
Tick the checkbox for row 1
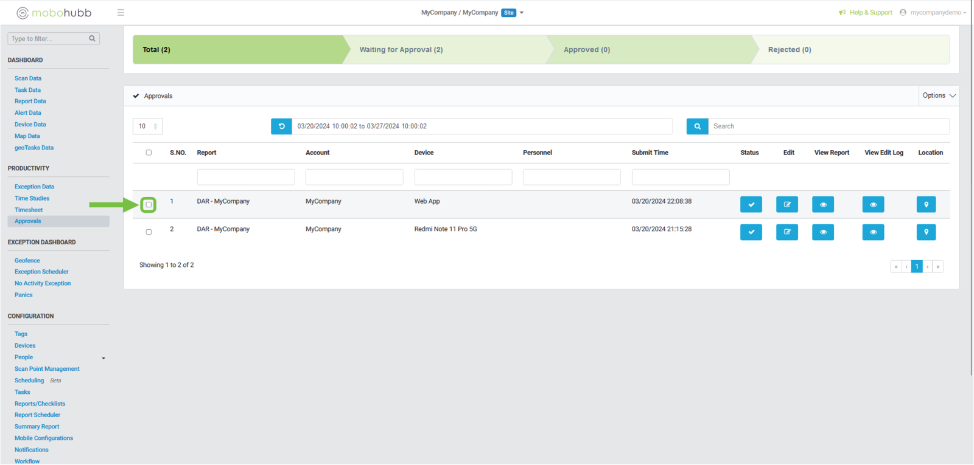click(x=149, y=205)
